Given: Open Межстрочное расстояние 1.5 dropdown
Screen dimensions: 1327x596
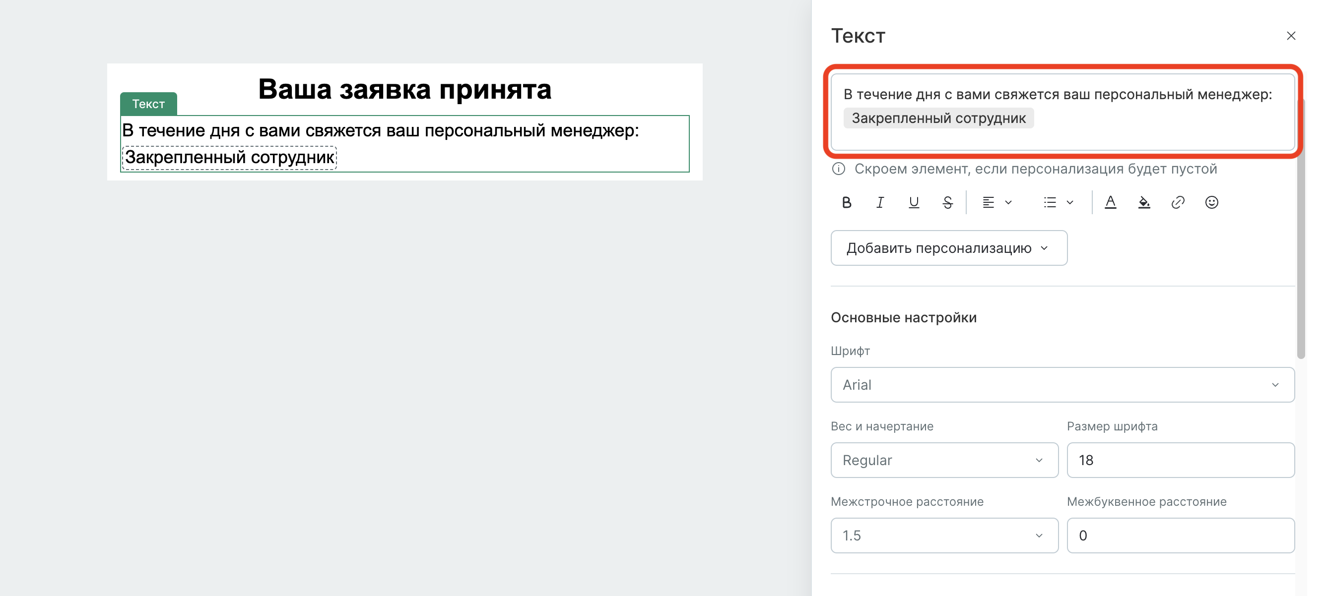Looking at the screenshot, I should coord(944,536).
